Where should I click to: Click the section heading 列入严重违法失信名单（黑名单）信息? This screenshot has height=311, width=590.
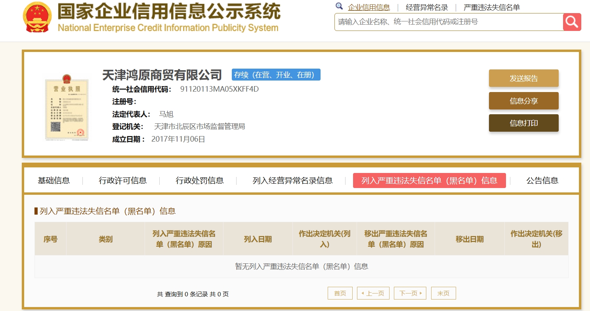click(x=107, y=211)
